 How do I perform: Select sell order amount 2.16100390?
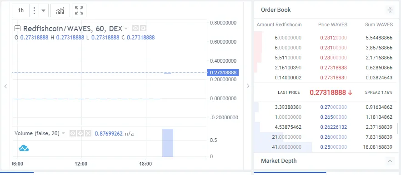click(288, 68)
